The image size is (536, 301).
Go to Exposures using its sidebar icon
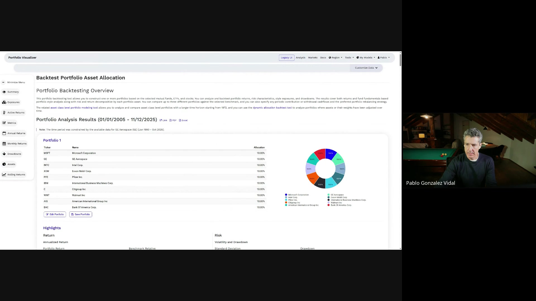[x=4, y=102]
